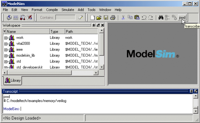Viewport: 200px width, 123px height.
Task: Expand the std library node
Action: 6,62
